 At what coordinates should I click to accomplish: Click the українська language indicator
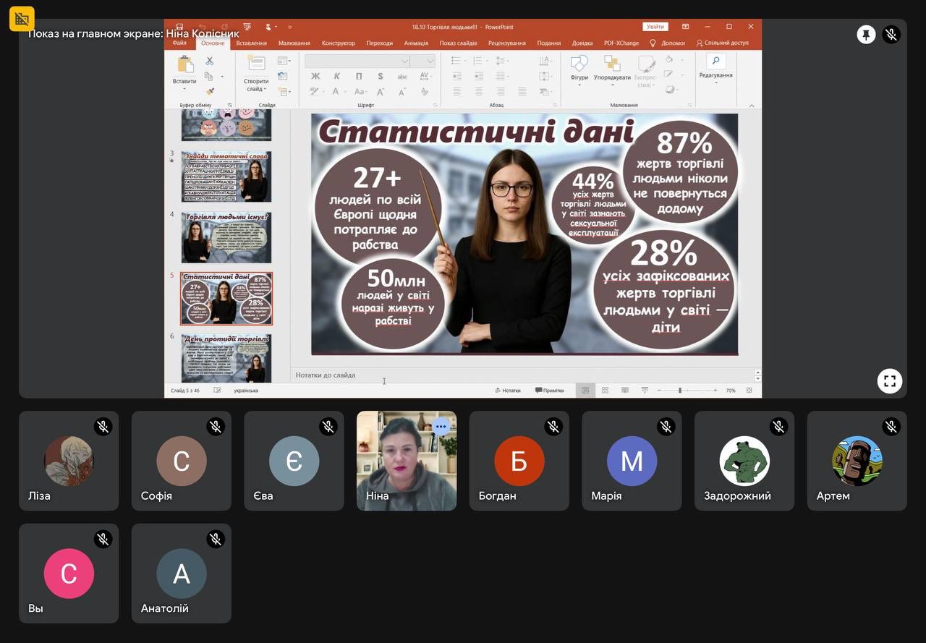[246, 391]
